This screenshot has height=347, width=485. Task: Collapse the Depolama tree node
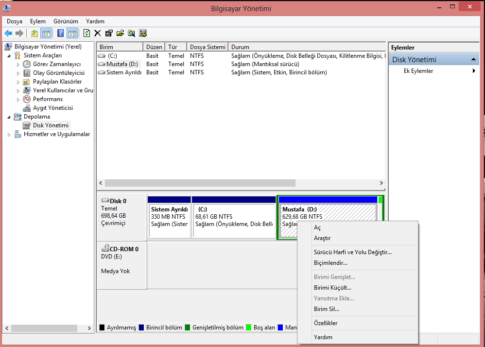(x=9, y=117)
